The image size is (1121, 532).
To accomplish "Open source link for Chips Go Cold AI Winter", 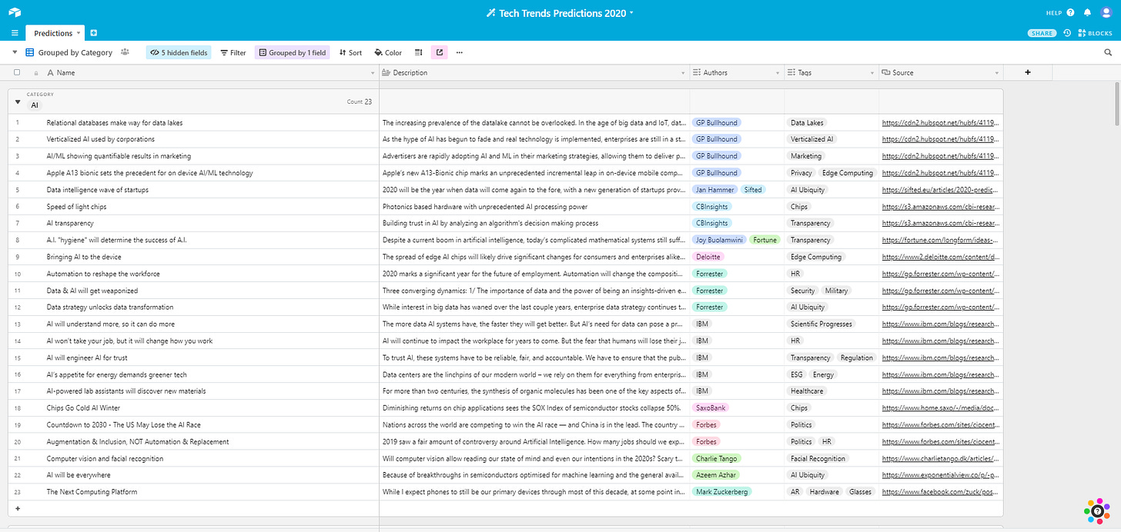I will pyautogui.click(x=940, y=408).
